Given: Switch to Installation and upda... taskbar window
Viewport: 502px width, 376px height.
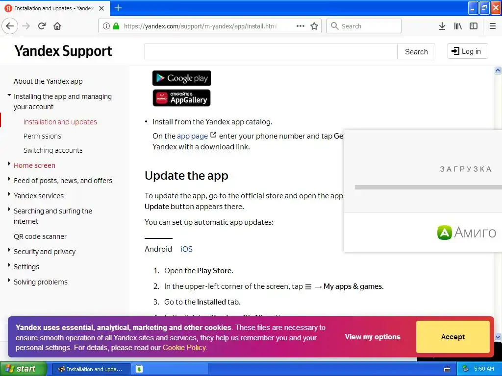Looking at the screenshot, I should (91, 369).
